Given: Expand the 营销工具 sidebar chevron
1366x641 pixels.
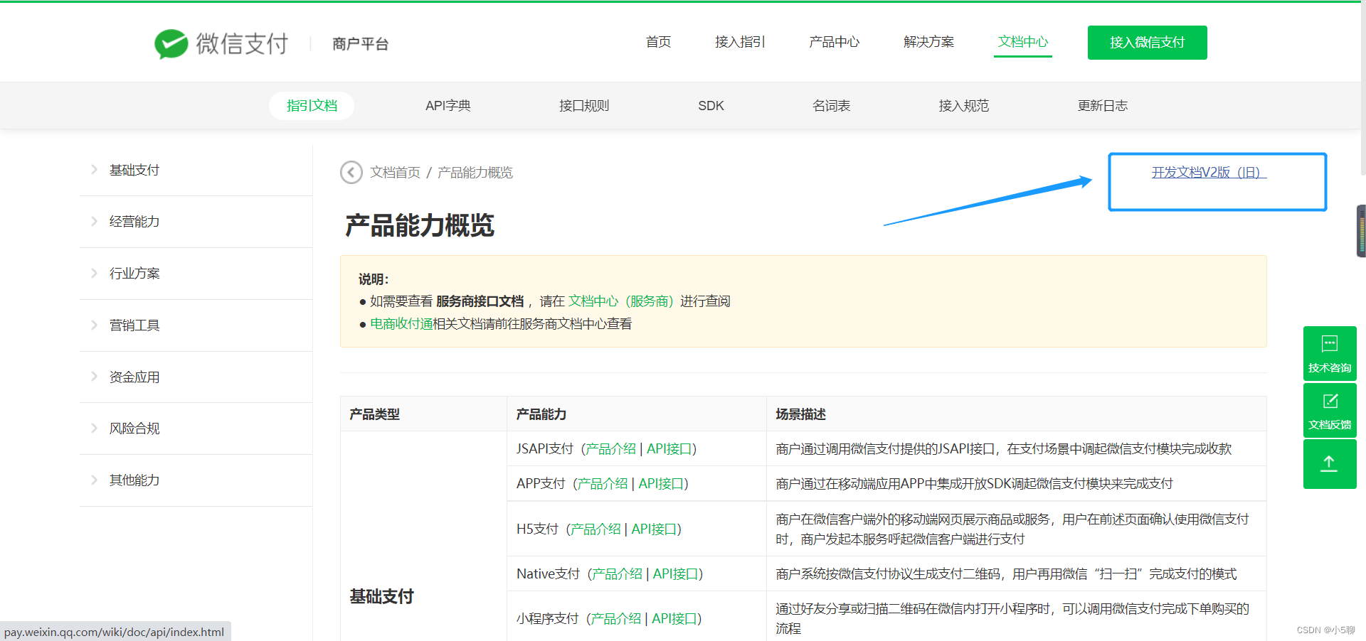Looking at the screenshot, I should point(94,325).
